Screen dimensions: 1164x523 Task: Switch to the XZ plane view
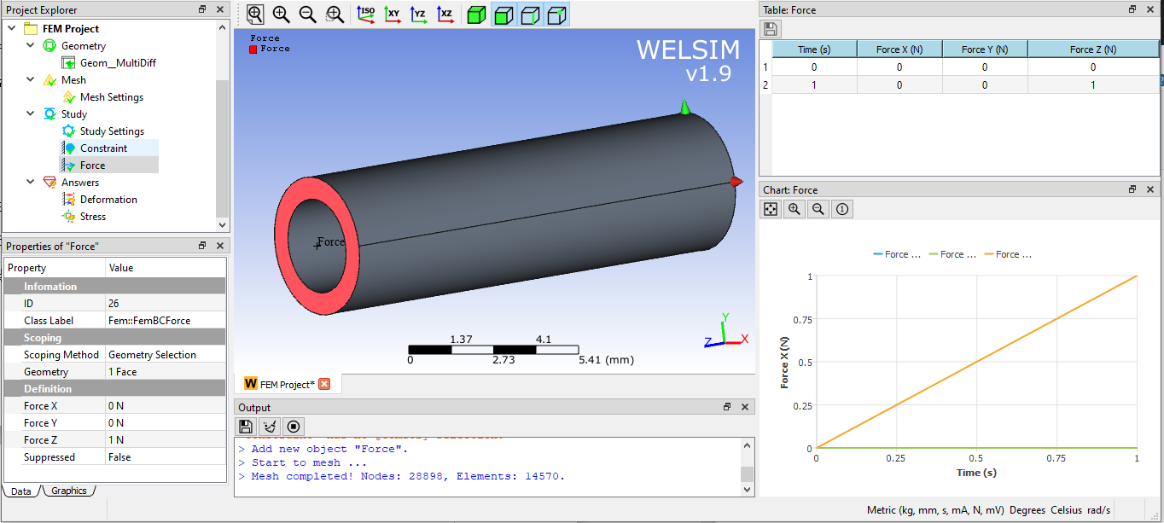(x=445, y=15)
